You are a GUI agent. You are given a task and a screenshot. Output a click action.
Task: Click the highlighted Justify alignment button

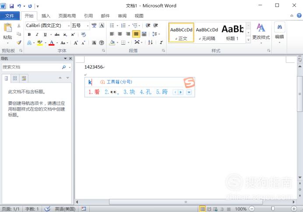point(136,34)
